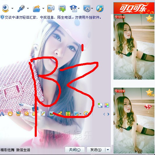
Task: Expand the remote desktop dropdown arrow
Action: click(x=92, y=8)
